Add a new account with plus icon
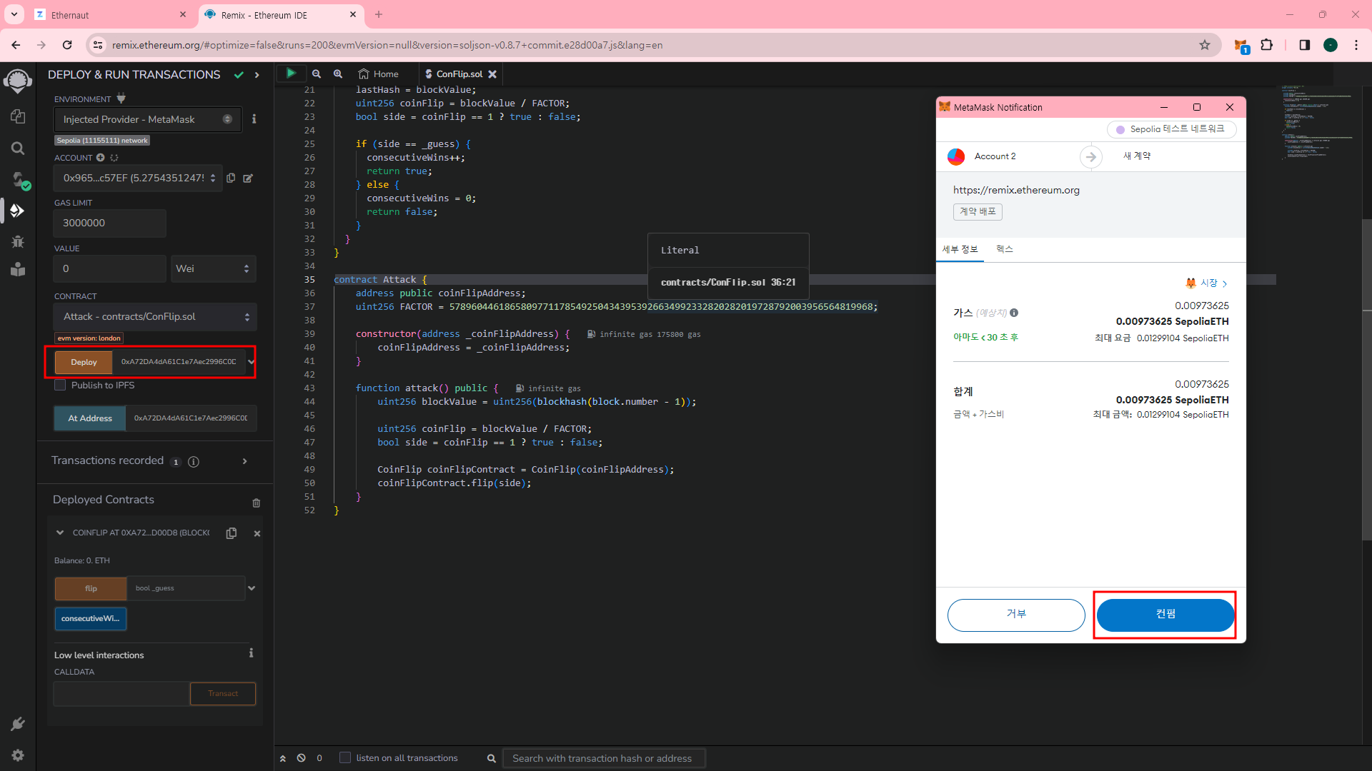The height and width of the screenshot is (771, 1372). click(101, 157)
